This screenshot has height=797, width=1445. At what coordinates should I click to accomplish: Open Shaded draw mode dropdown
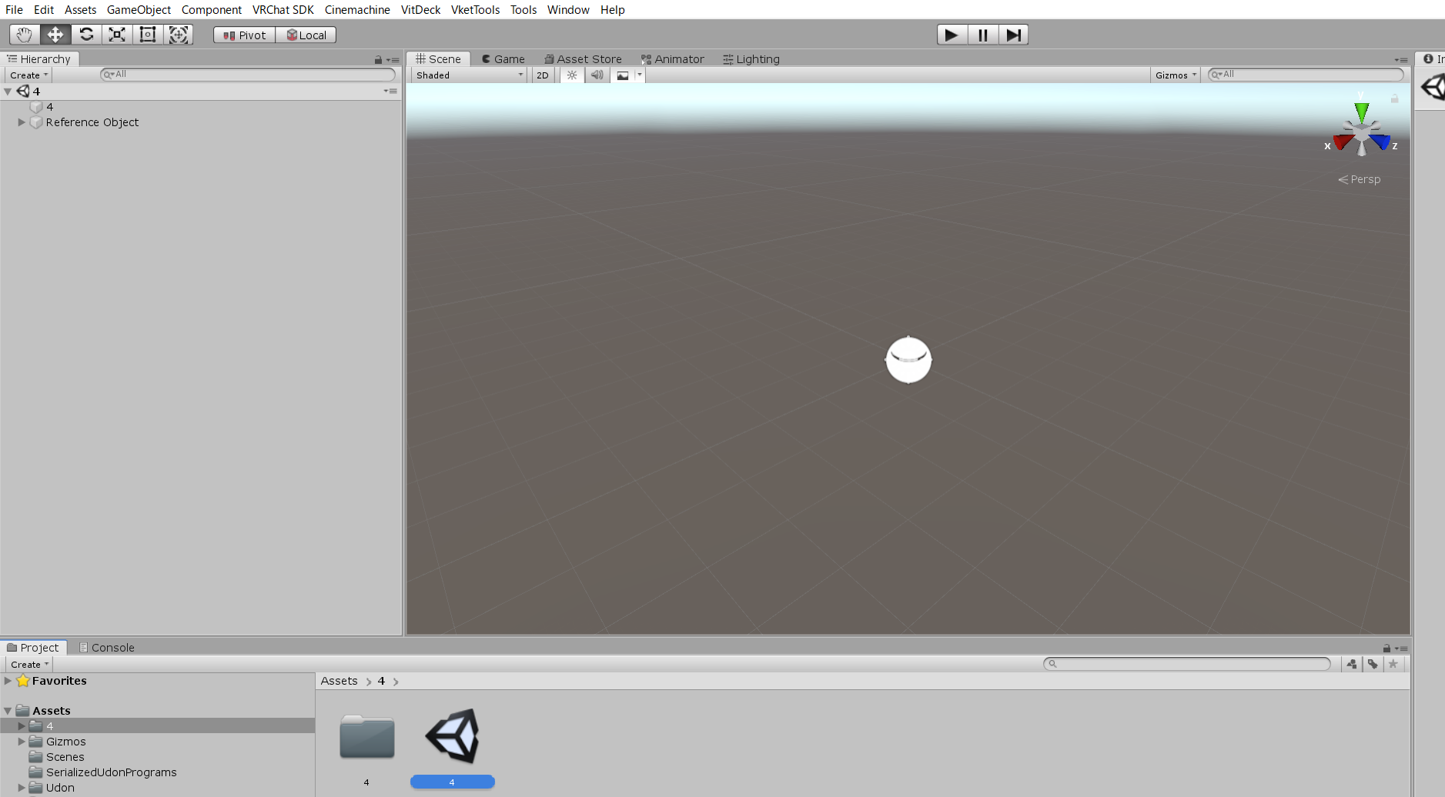469,75
